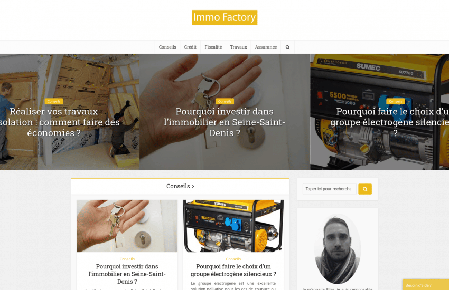
Task: Click the Conseils tag on Seine-Saint-Denis slide
Action: (x=224, y=101)
